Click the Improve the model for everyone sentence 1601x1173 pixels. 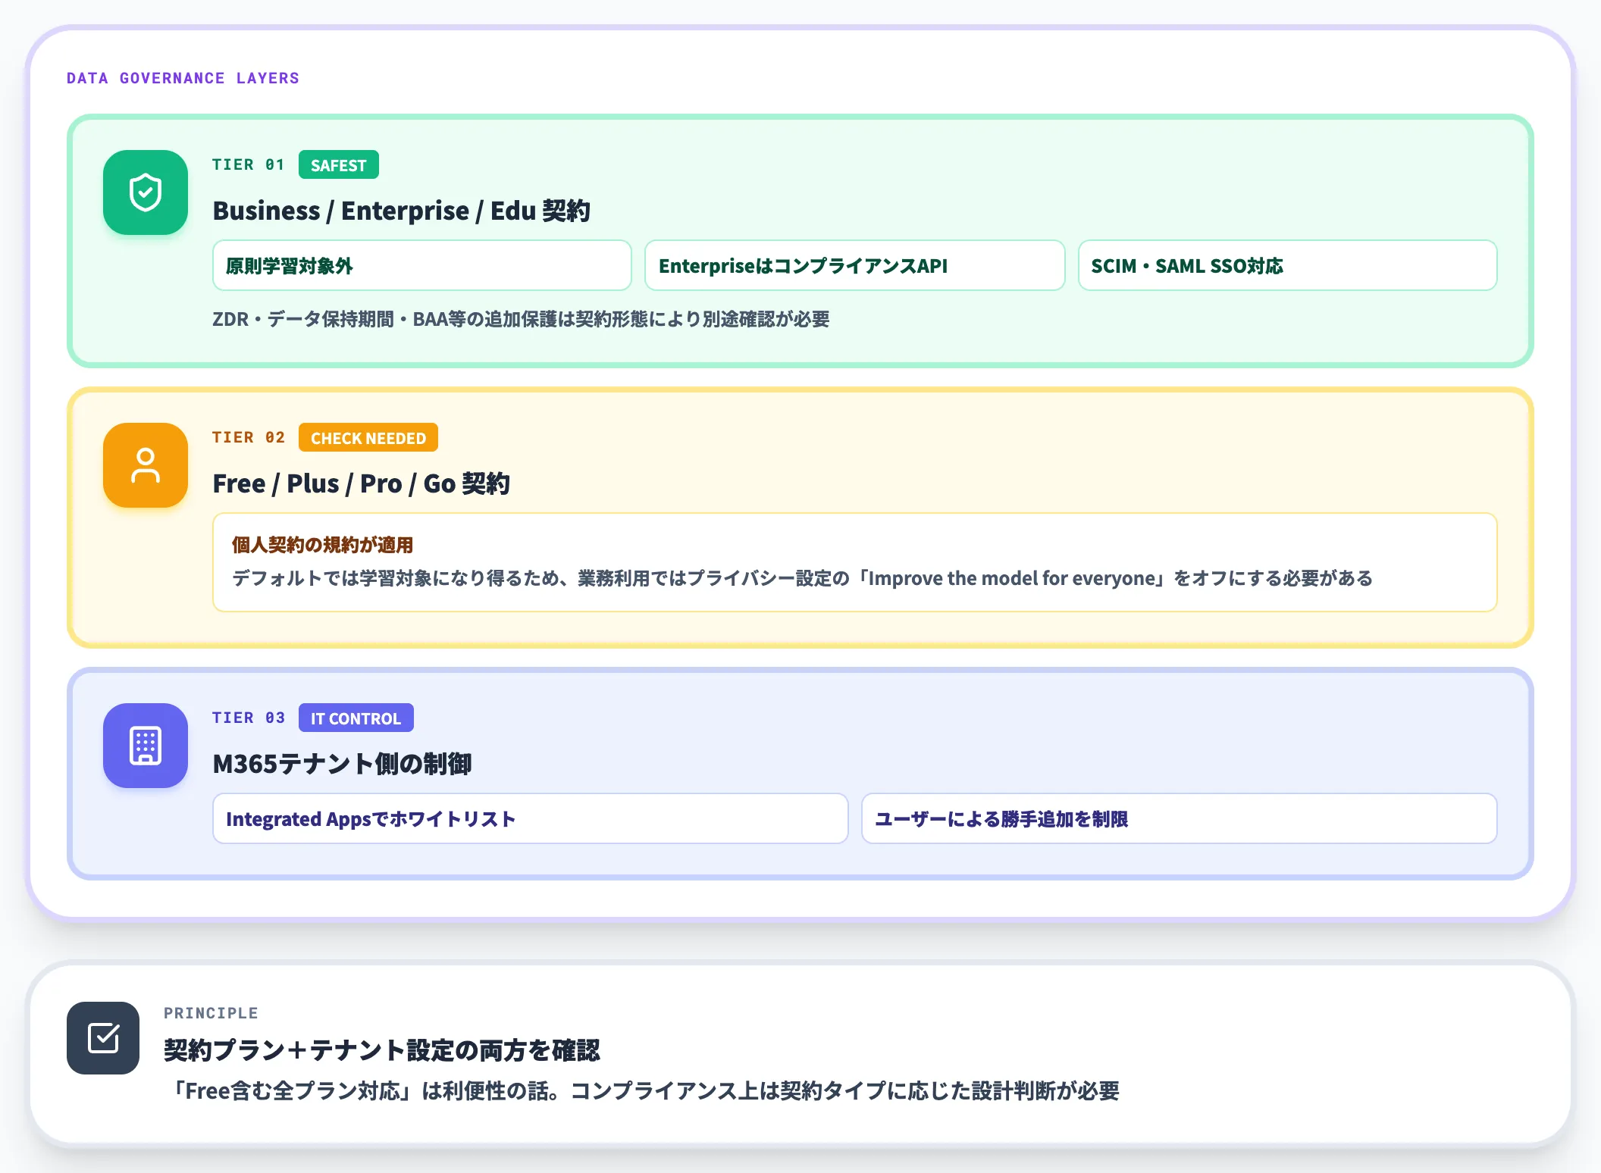(x=802, y=578)
